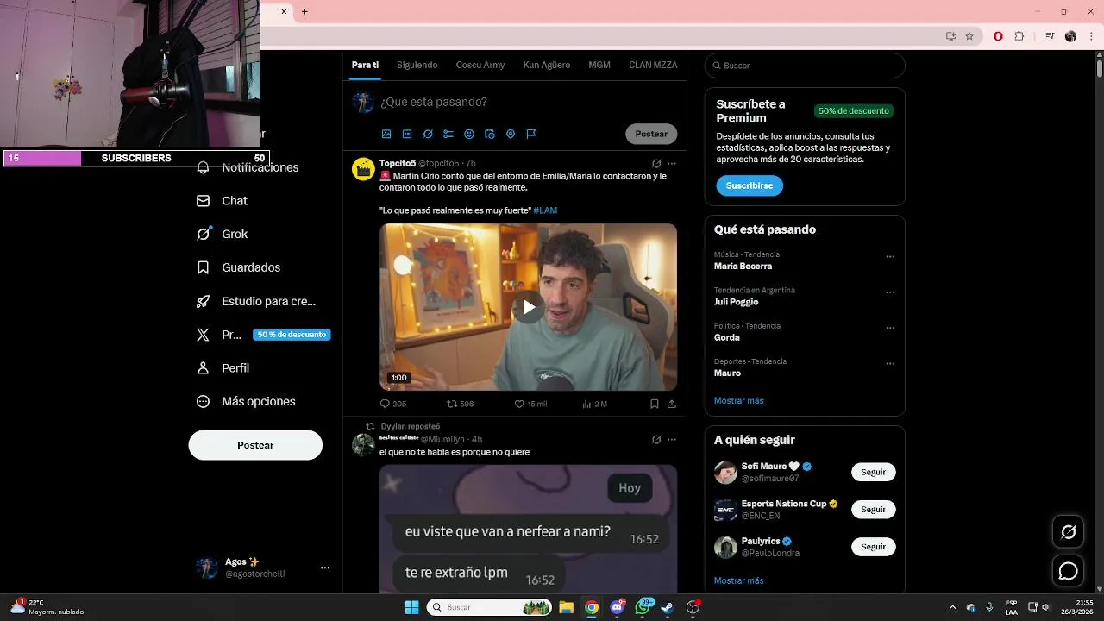Open options for Maria Becerra trend
Image resolution: width=1104 pixels, height=621 pixels.
[x=890, y=256]
